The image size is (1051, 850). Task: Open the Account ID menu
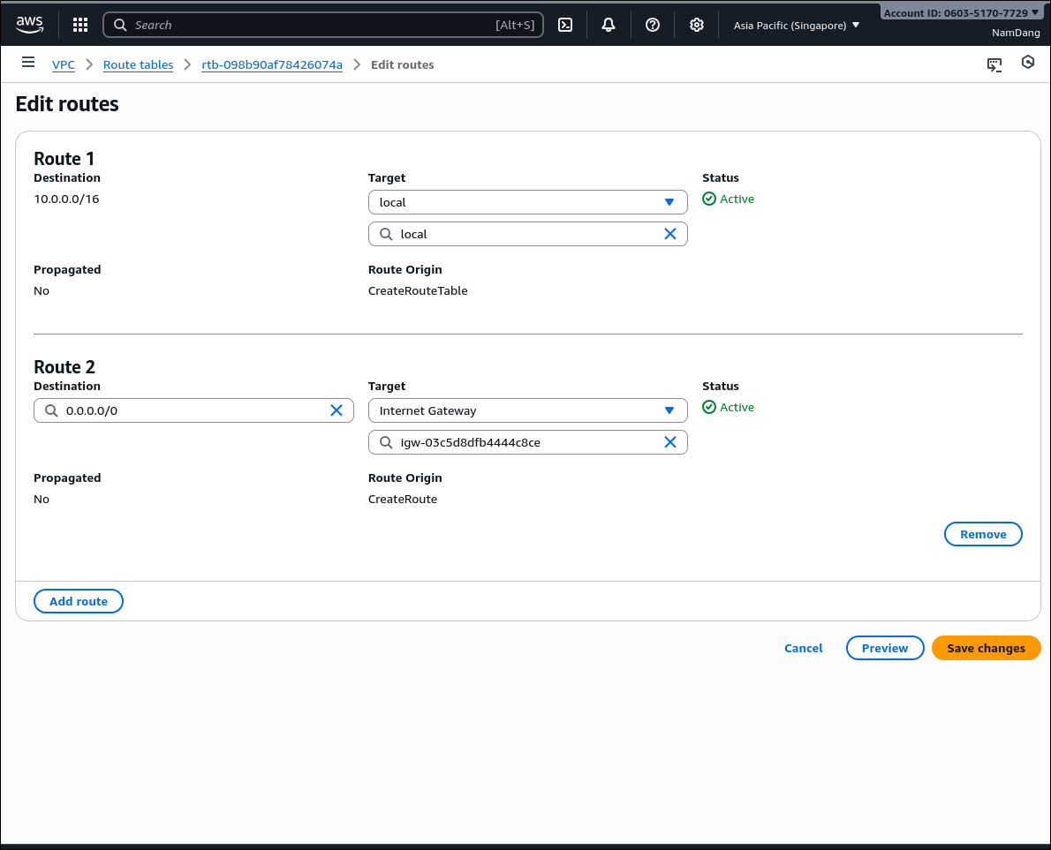tap(961, 12)
